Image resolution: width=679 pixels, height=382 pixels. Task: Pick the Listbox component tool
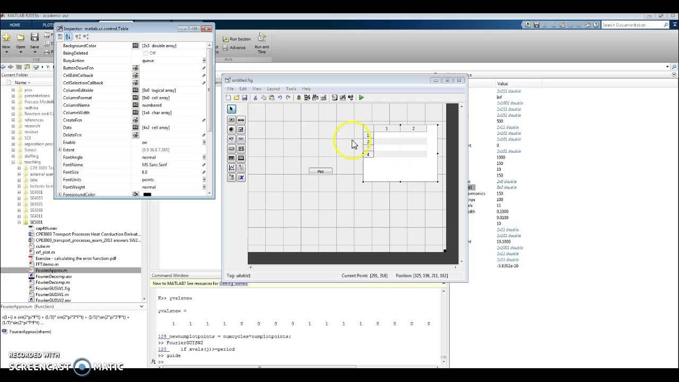coord(241,149)
